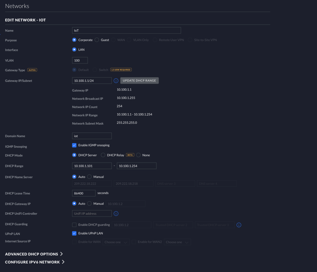The image size is (317, 272).
Task: Expand Advanced DHCP Options section
Action: click(34, 254)
